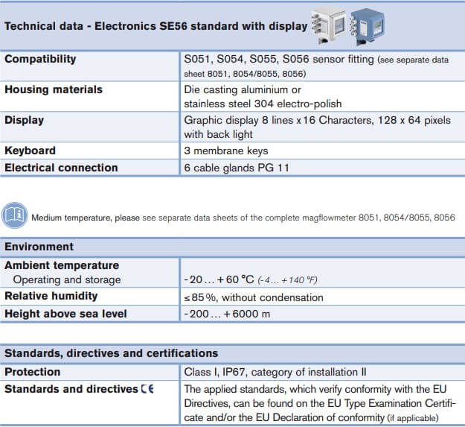Click the CE marking symbol

tap(147, 389)
